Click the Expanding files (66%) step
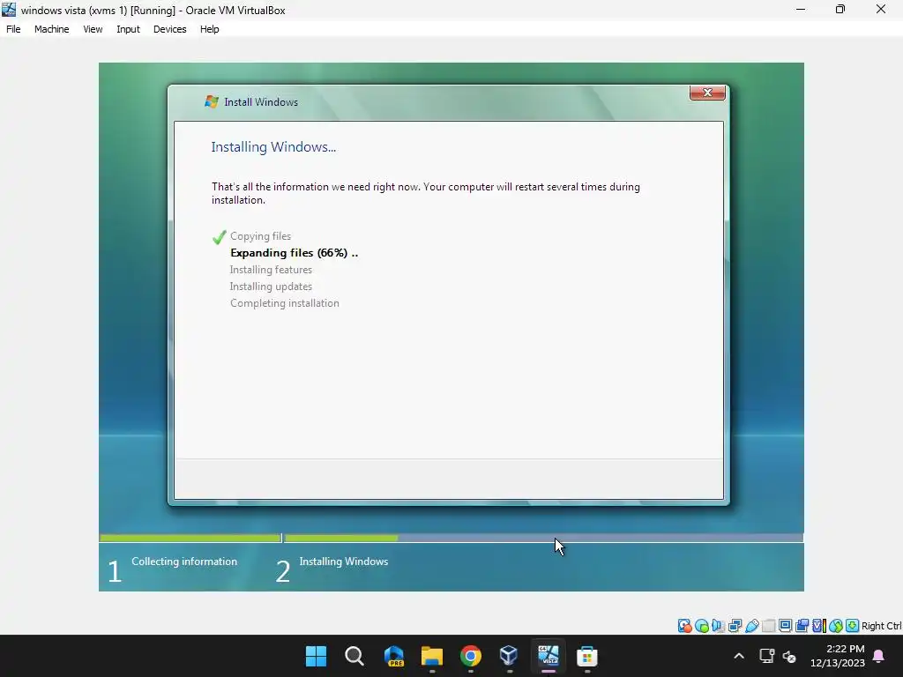Viewport: 903px width, 677px height. 294,253
